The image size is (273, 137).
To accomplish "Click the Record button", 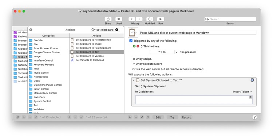I will (186, 117).
